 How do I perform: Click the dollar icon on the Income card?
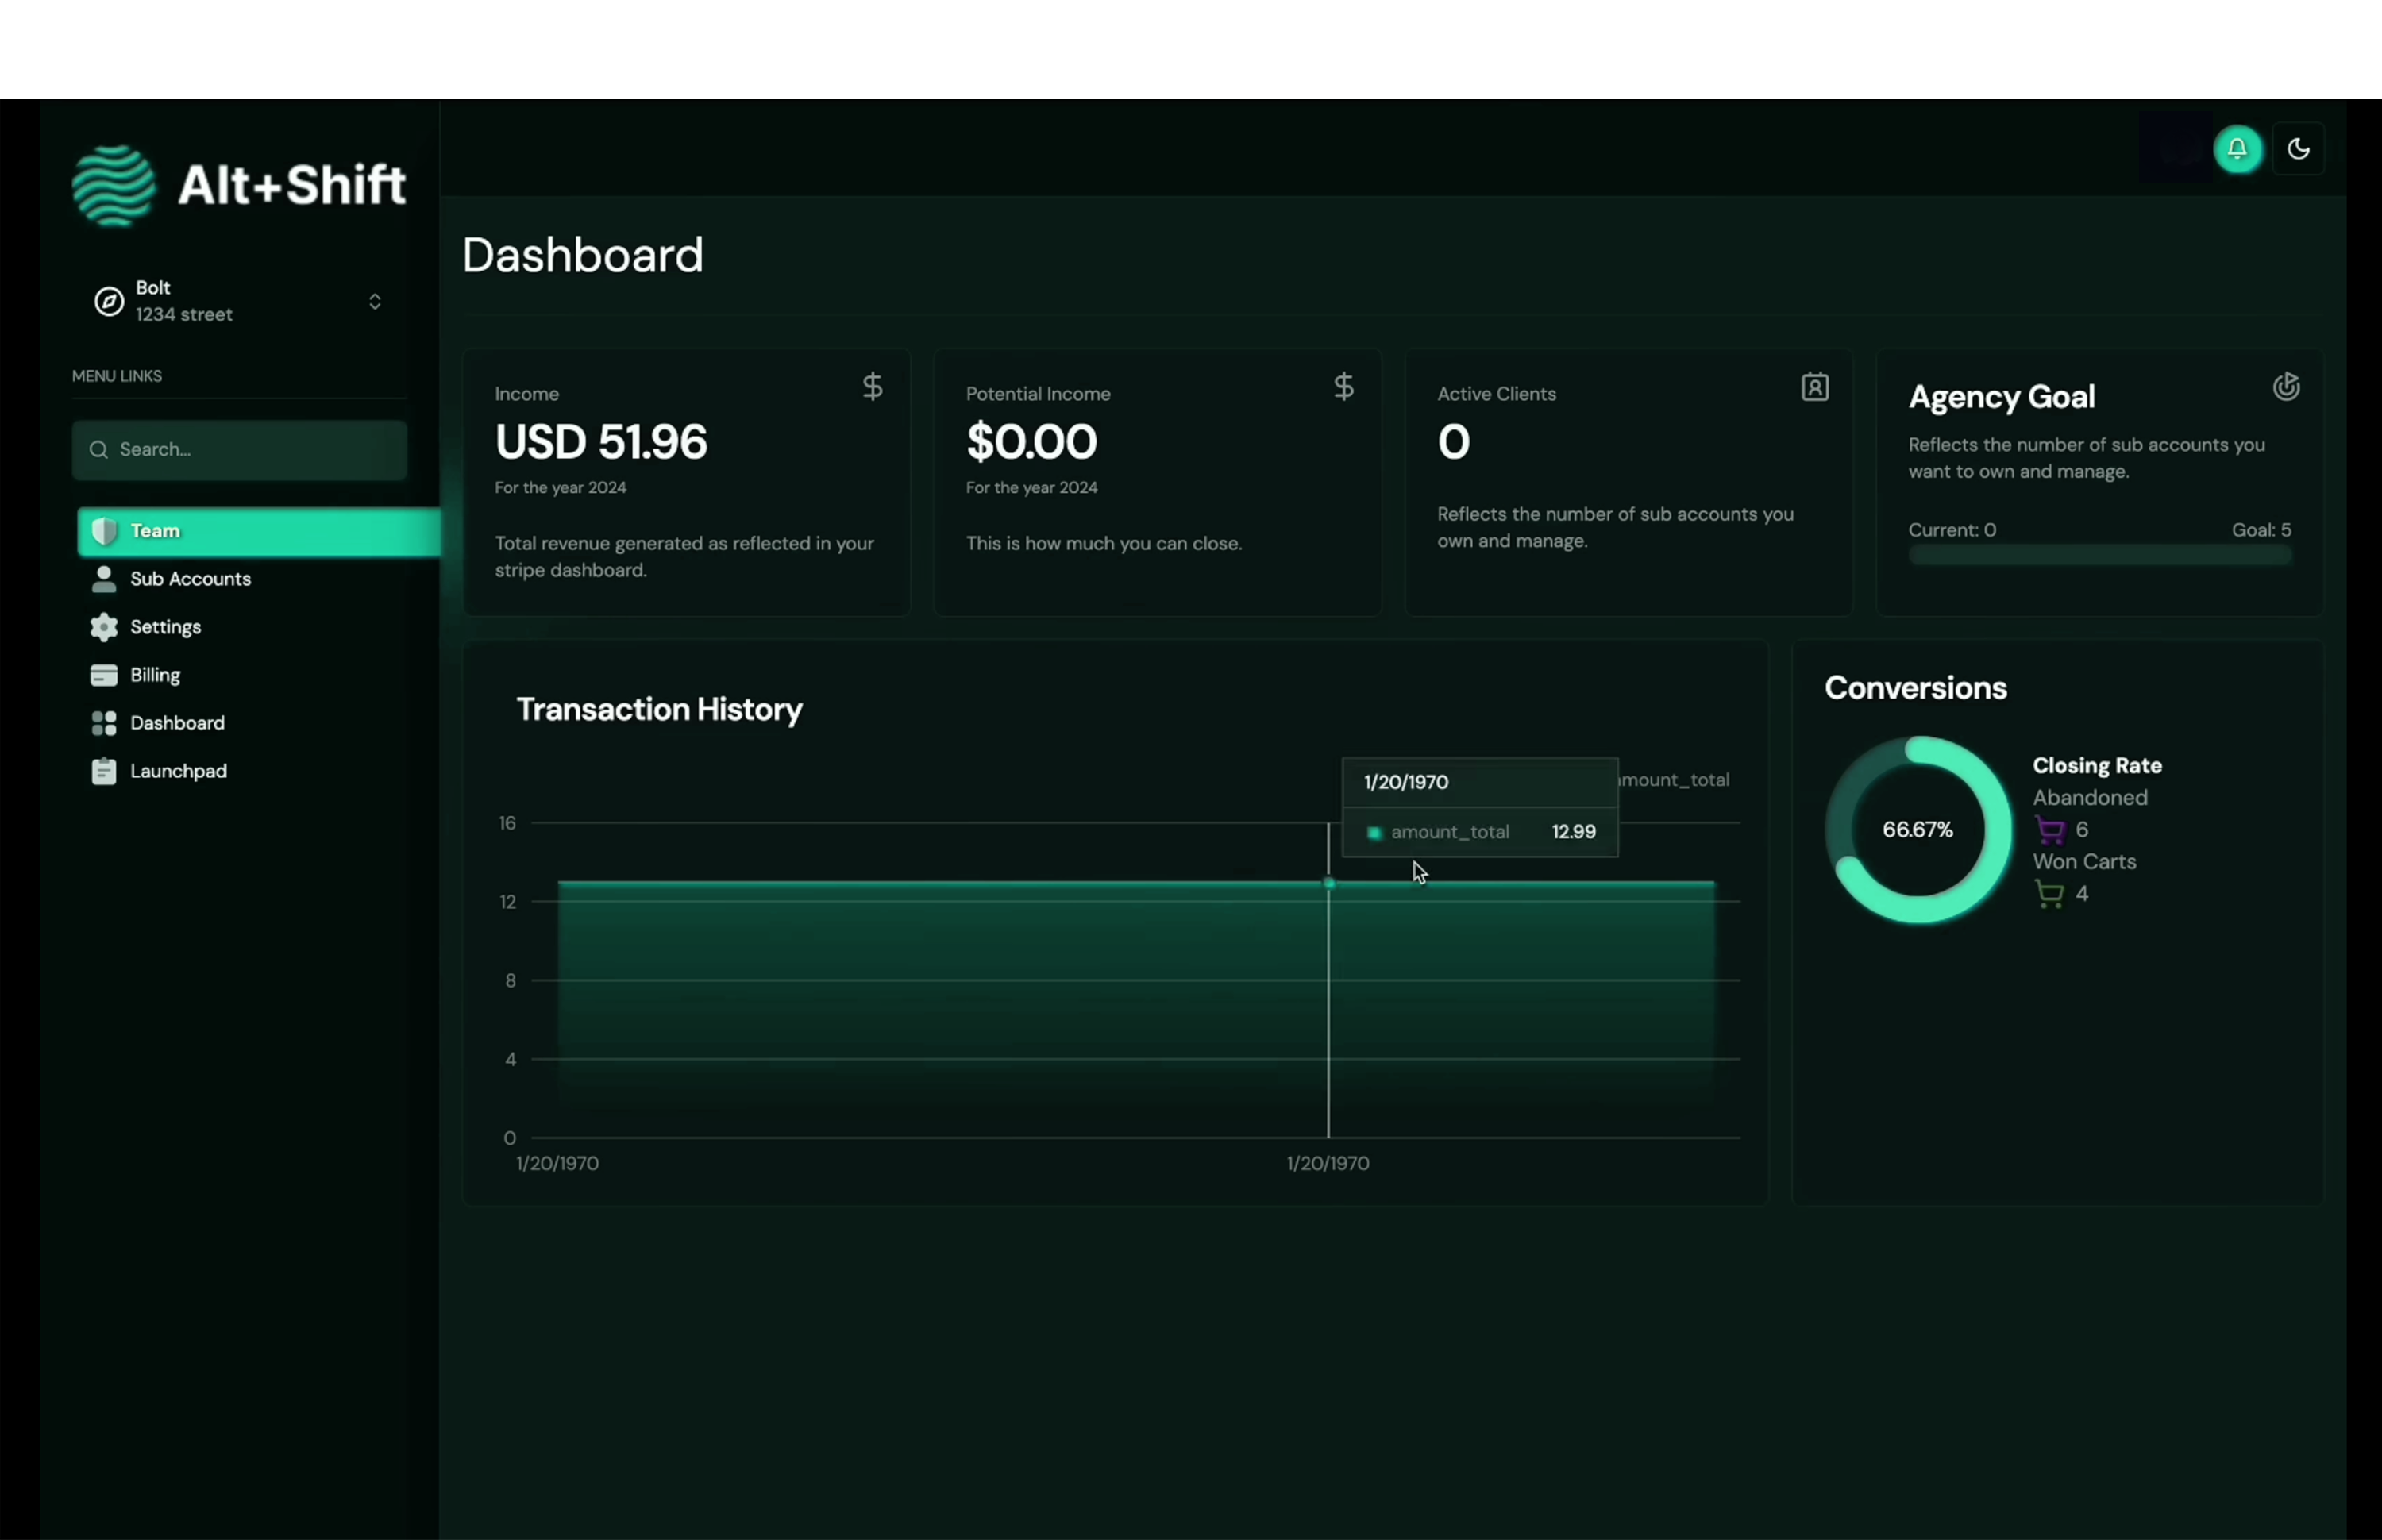[x=872, y=387]
